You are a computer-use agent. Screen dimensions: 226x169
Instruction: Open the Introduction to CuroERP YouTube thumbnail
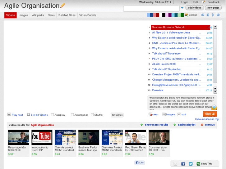click(42, 137)
